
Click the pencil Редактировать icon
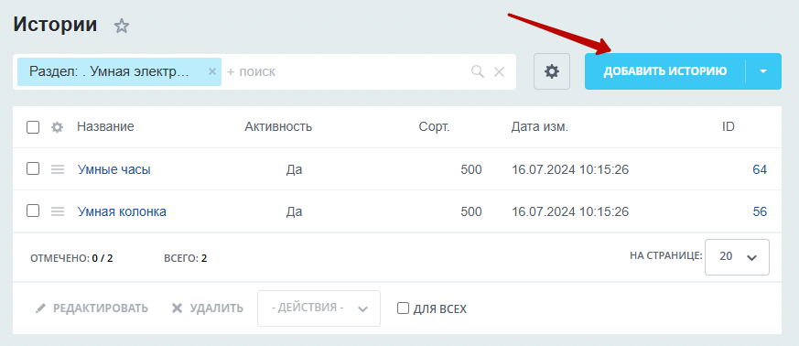click(x=40, y=308)
